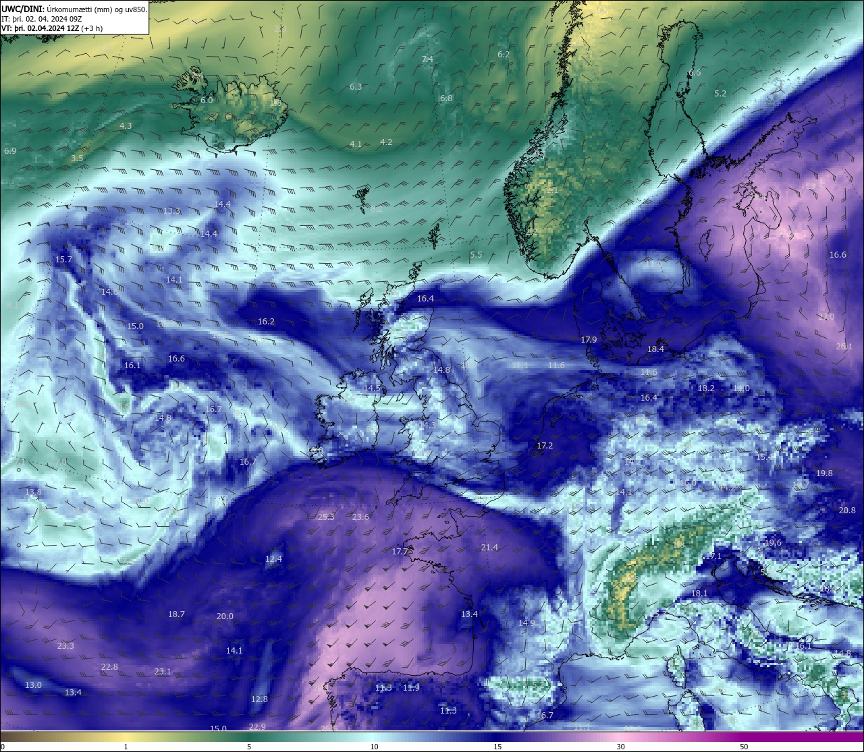Click the 17.7 value on the map

[400, 551]
